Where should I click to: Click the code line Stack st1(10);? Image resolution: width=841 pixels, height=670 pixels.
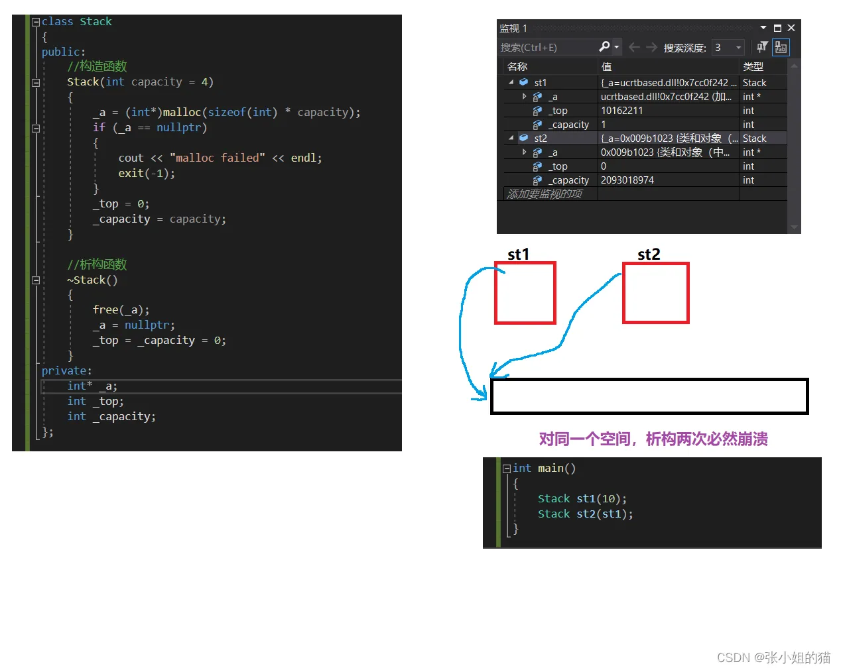pos(582,498)
